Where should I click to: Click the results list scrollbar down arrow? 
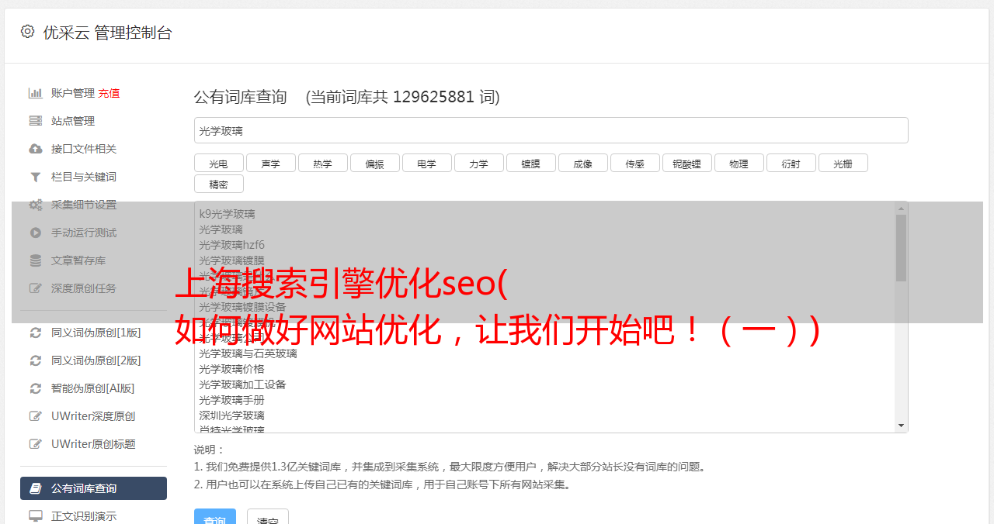[901, 426]
